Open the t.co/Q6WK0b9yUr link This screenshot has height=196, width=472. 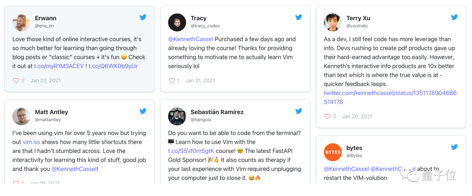(113, 66)
